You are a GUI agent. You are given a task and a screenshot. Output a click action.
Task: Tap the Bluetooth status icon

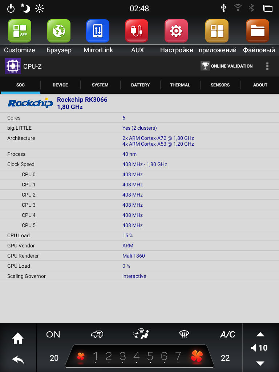point(251,8)
